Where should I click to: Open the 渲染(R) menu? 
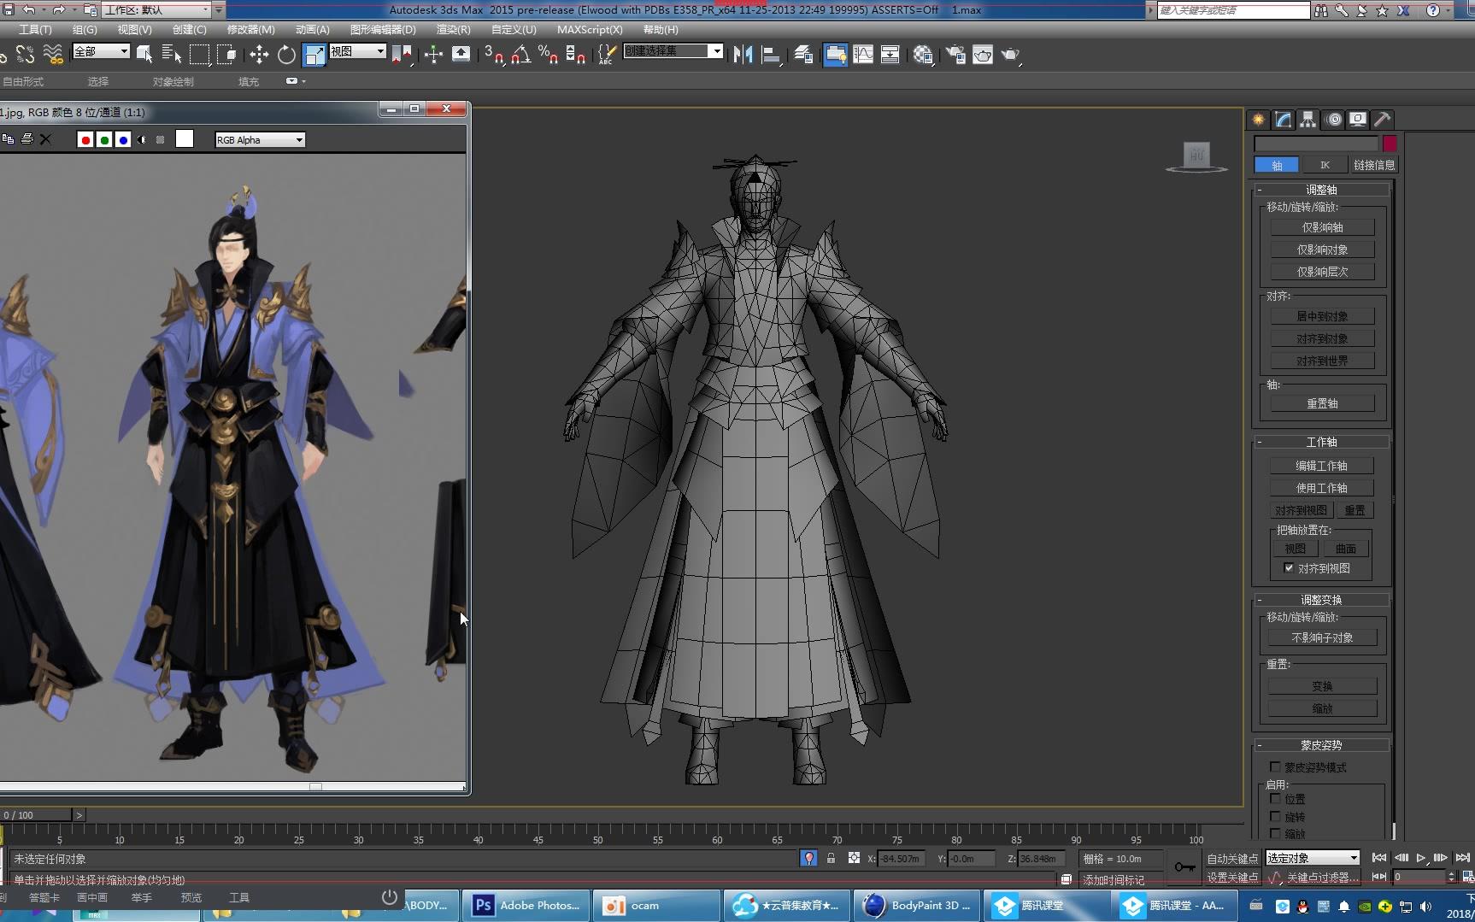click(454, 29)
